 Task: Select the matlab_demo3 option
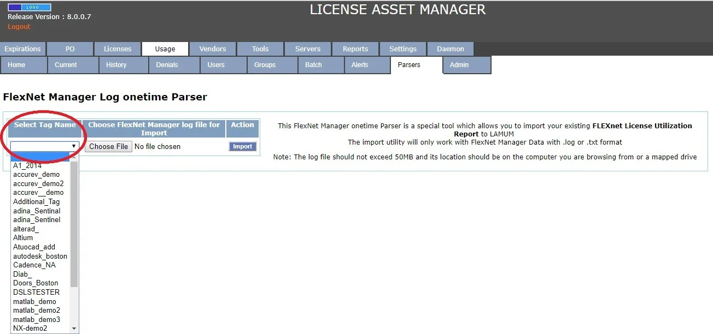click(41, 319)
